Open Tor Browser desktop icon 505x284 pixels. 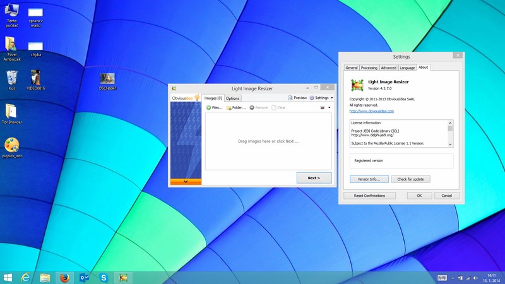pyautogui.click(x=11, y=111)
